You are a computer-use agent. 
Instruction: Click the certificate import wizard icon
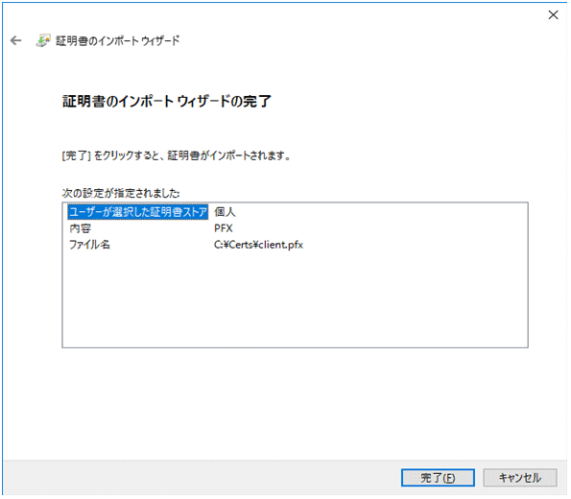click(x=42, y=40)
